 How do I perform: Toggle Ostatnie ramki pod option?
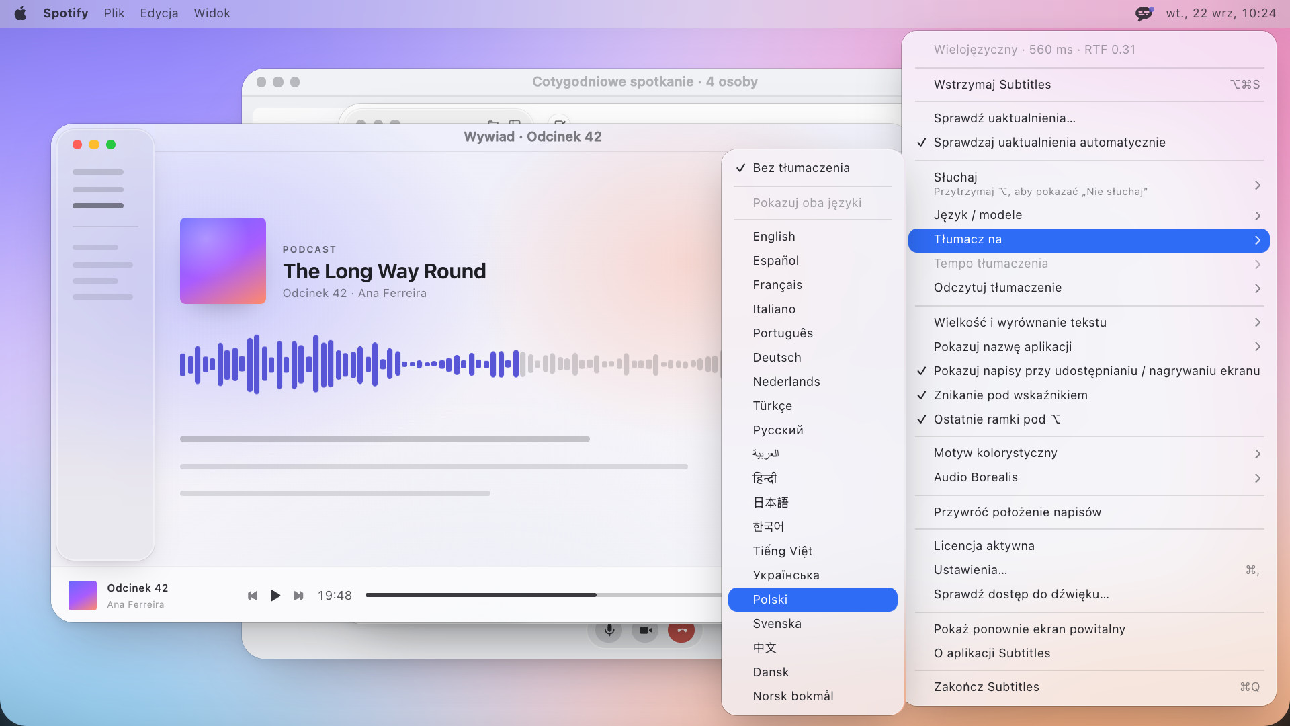(x=1088, y=419)
